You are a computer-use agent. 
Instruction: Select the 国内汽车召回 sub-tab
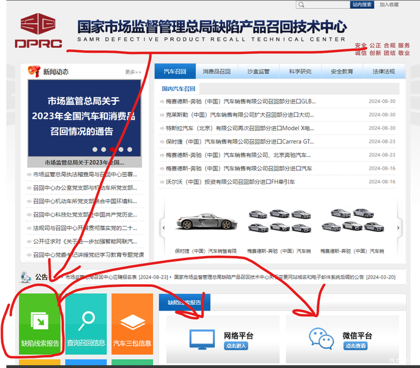178,89
